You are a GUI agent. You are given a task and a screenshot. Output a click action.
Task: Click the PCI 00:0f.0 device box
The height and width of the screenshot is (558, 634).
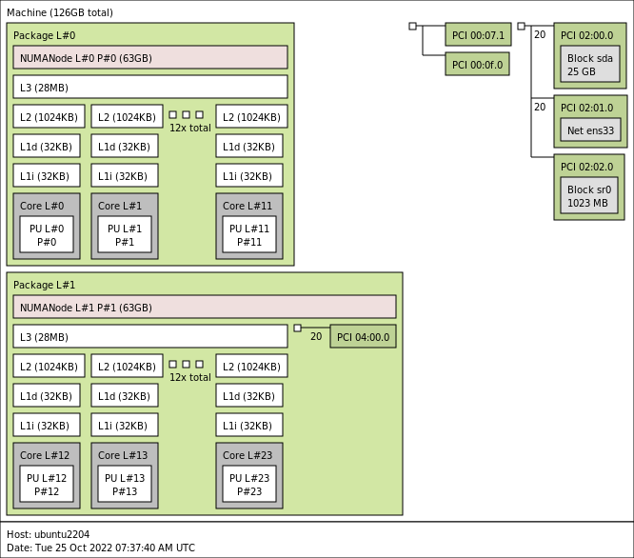click(x=477, y=64)
